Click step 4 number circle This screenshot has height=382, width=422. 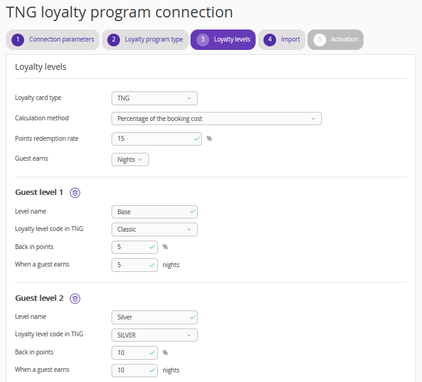tap(269, 40)
